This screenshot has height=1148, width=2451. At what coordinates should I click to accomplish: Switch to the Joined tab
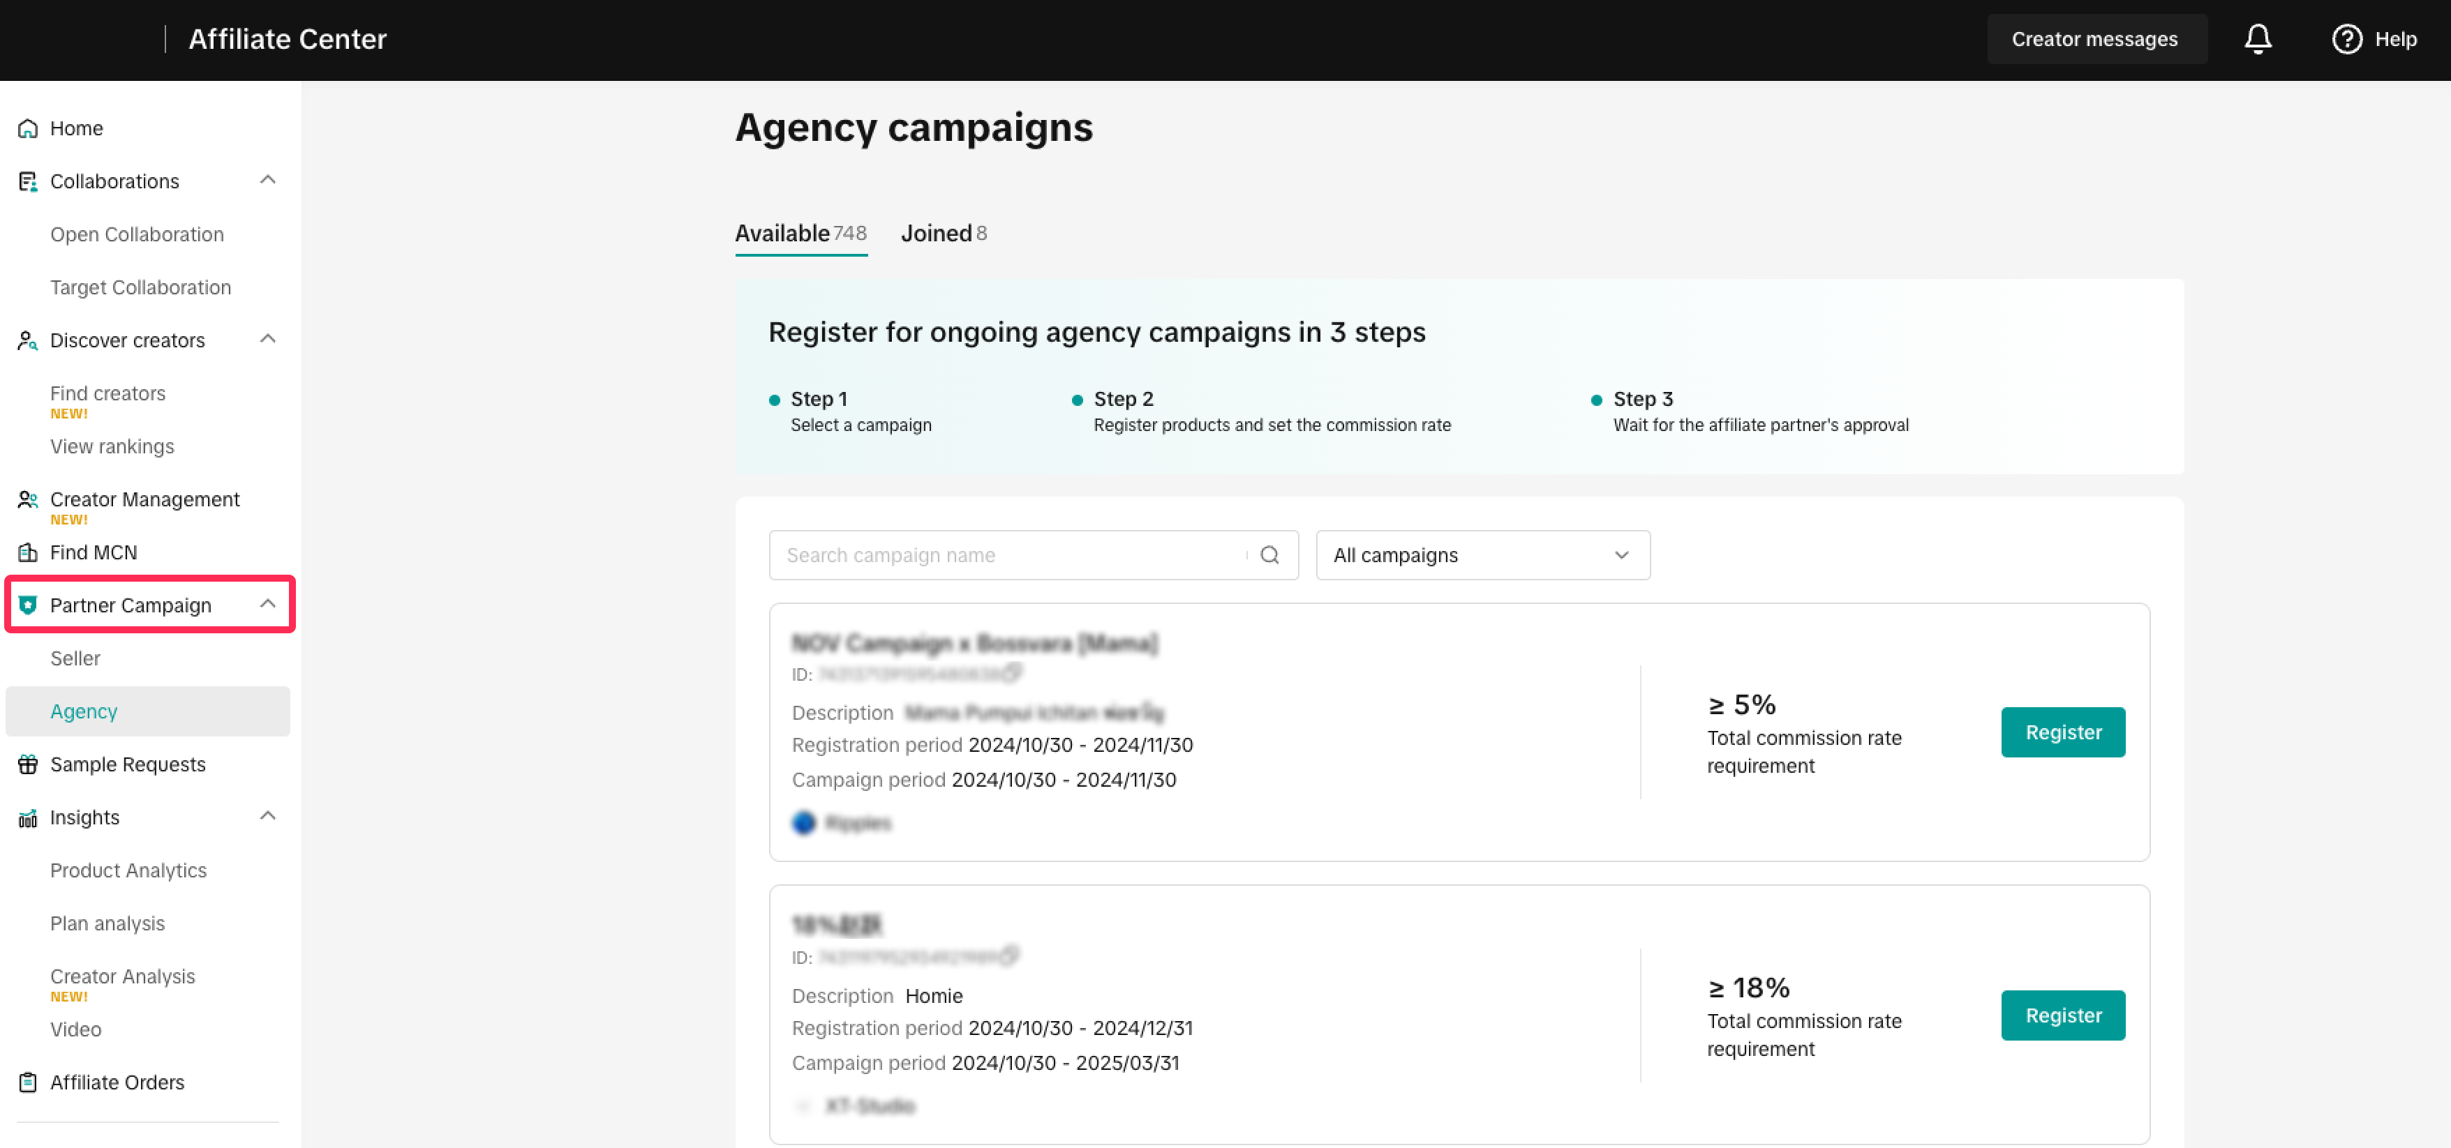[942, 233]
